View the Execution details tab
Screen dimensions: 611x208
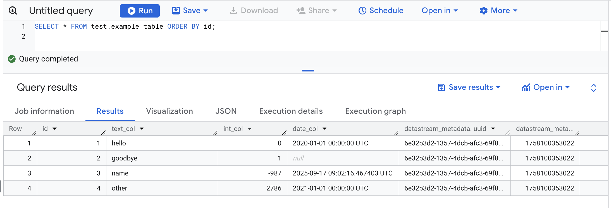(291, 111)
